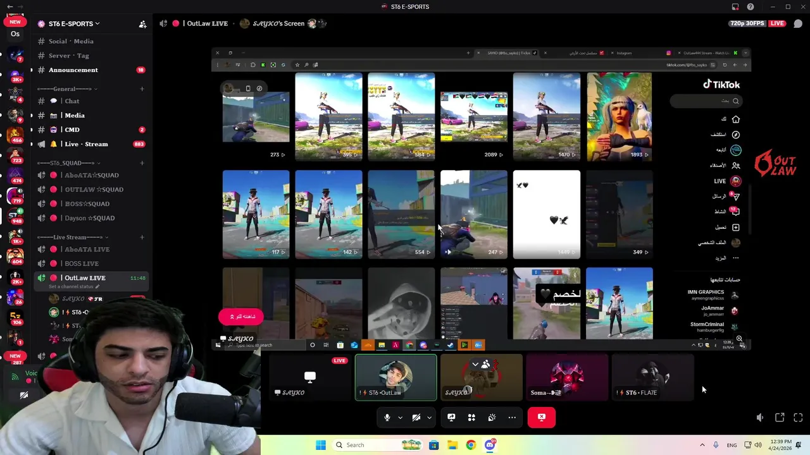Open the Server · Tag channel
Viewport: 810px width, 455px height.
91,56
